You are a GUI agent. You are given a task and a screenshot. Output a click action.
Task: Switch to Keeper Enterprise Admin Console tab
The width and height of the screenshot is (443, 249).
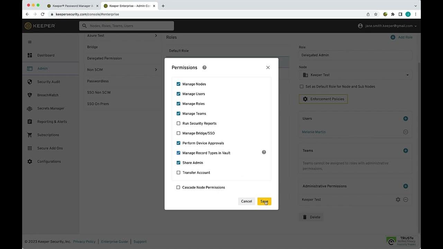[x=129, y=6]
